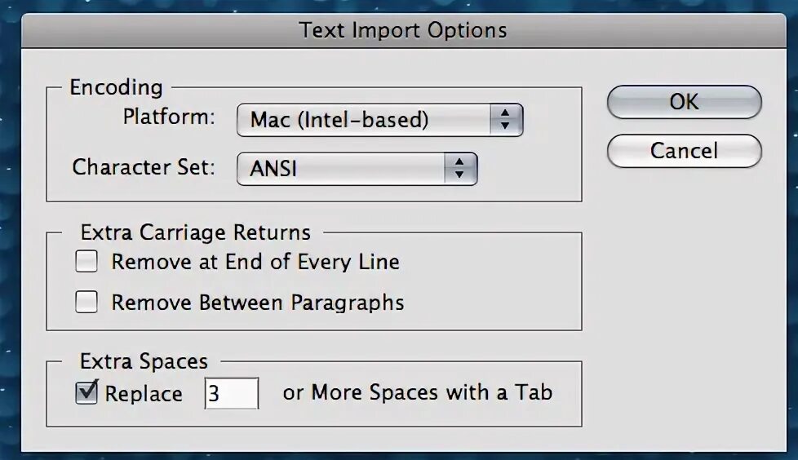Viewport: 798px width, 460px height.
Task: Click the Character Set: label
Action: (144, 167)
